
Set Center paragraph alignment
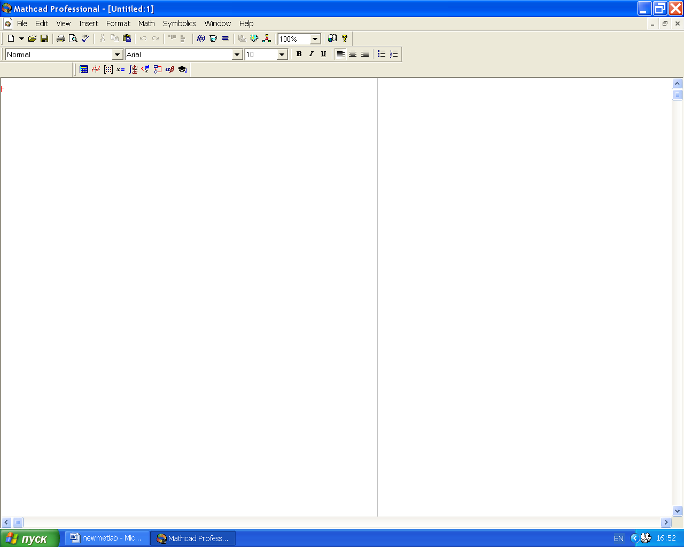[x=353, y=54]
